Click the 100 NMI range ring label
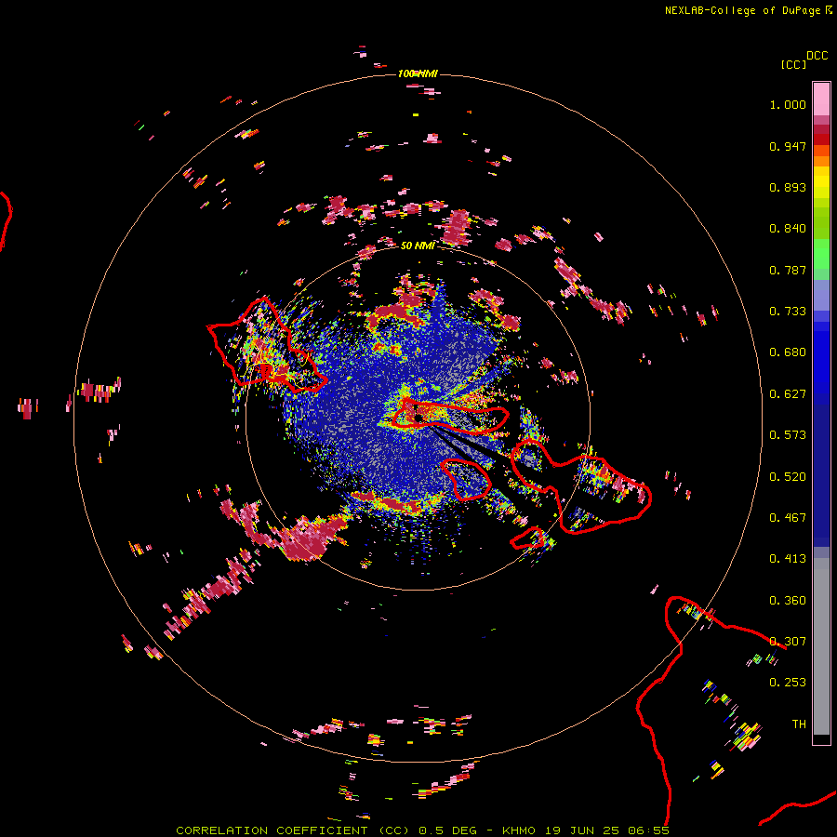Image resolution: width=837 pixels, height=837 pixels. coord(418,73)
